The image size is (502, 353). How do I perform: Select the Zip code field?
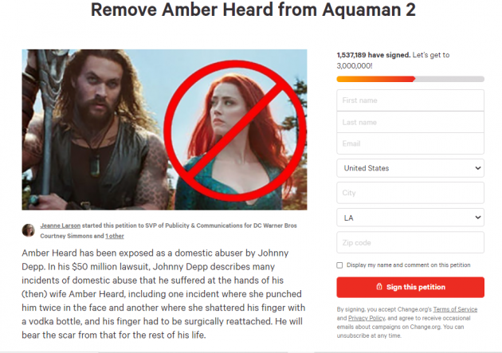pos(410,242)
